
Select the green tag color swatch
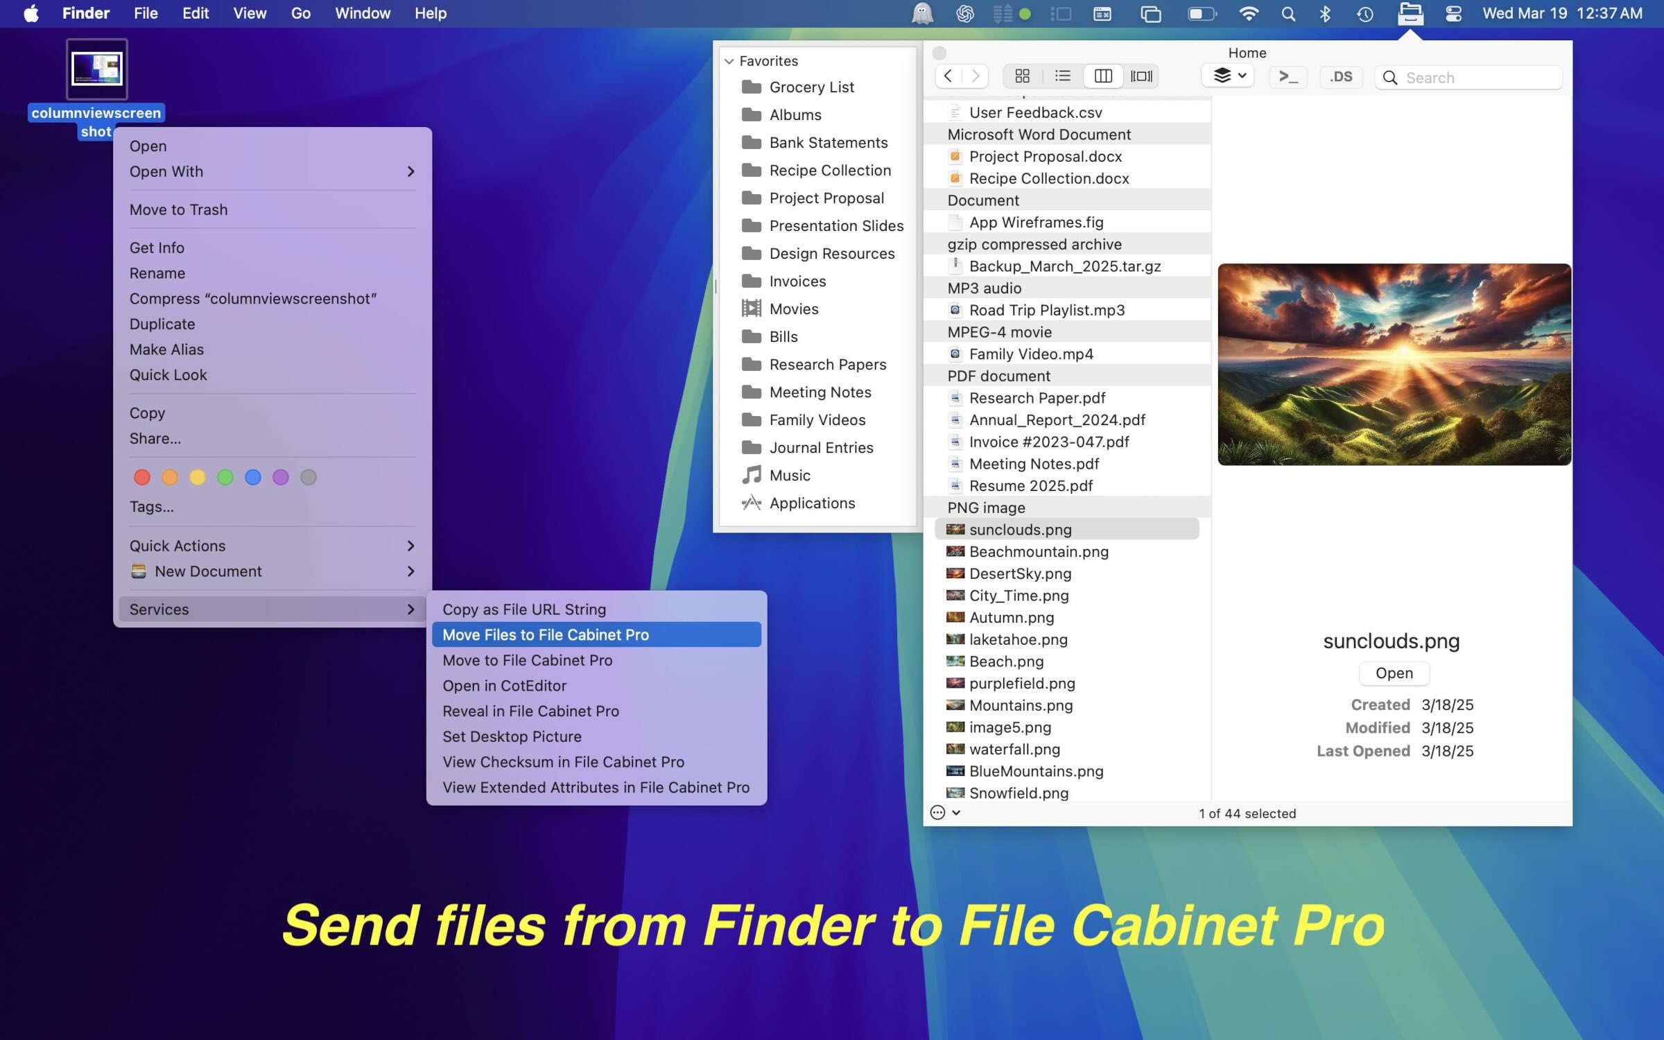(x=225, y=477)
